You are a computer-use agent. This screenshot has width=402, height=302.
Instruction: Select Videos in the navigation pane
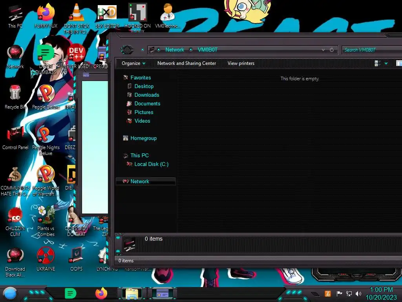tap(142, 121)
